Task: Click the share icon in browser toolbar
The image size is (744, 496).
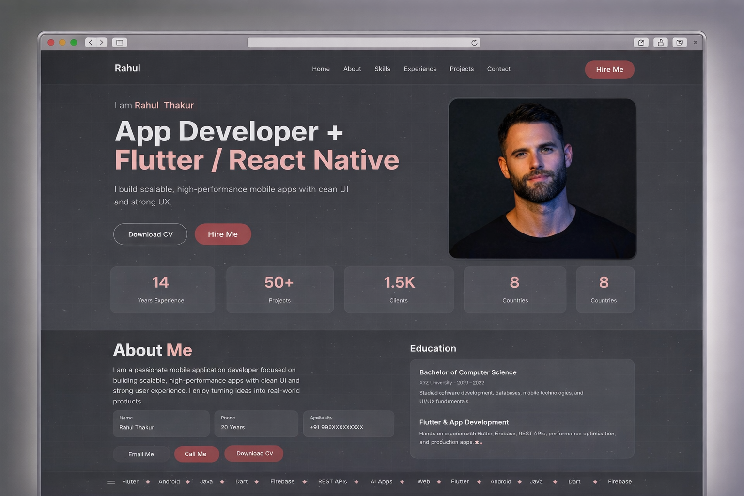Action: (660, 43)
